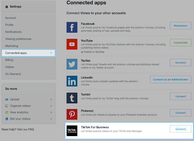Click the Settings gear icon
Screen dimensions: 194x141
click(6, 7)
